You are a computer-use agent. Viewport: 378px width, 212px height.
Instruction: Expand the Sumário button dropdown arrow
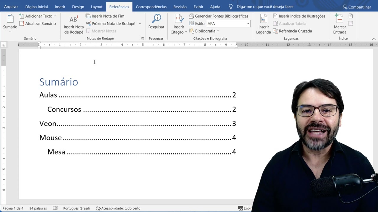click(10, 32)
